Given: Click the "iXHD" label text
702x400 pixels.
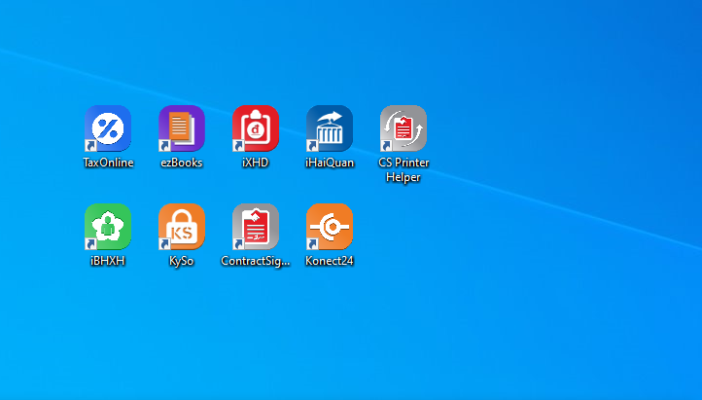Looking at the screenshot, I should [x=256, y=163].
